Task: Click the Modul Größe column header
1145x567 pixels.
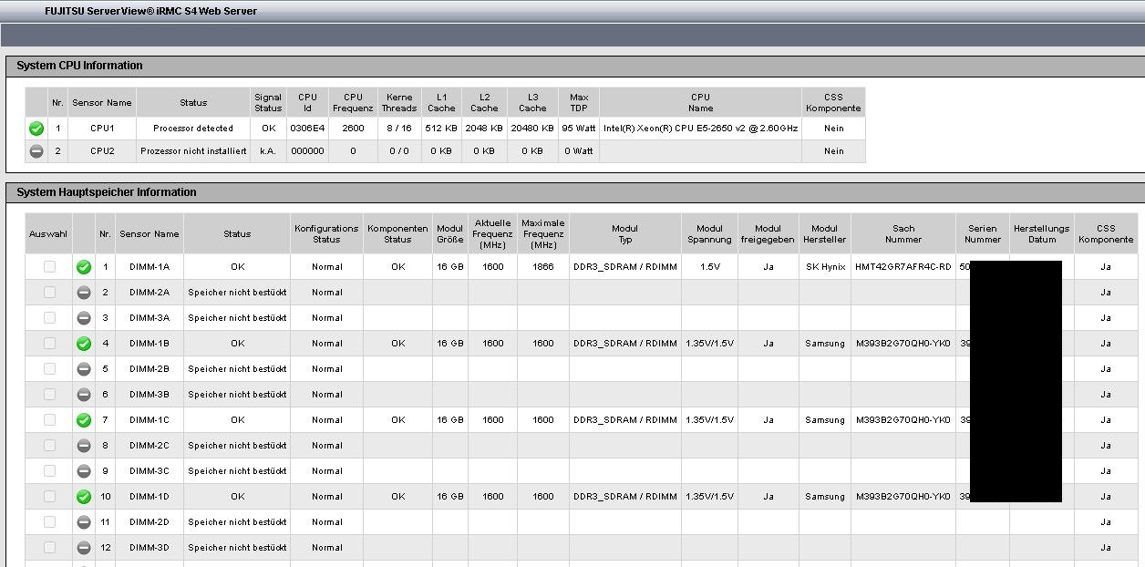Action: [x=450, y=234]
